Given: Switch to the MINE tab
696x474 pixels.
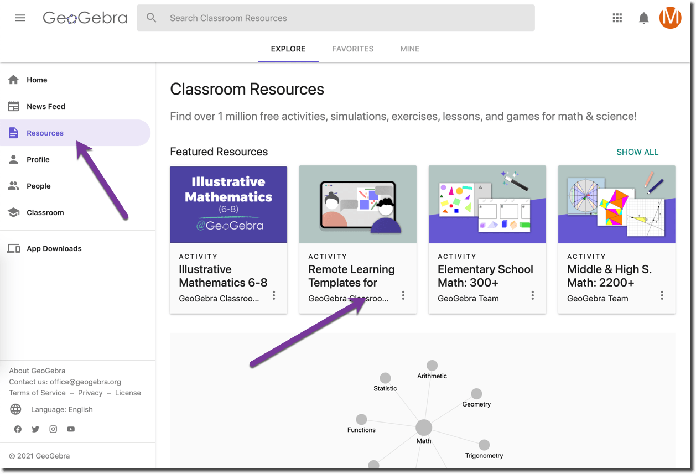Looking at the screenshot, I should tap(410, 49).
